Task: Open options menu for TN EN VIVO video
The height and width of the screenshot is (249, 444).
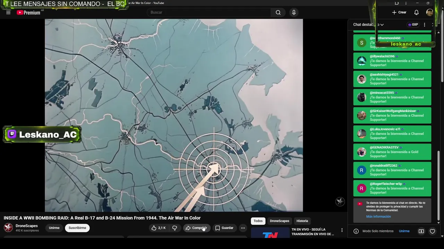Action: (x=342, y=230)
